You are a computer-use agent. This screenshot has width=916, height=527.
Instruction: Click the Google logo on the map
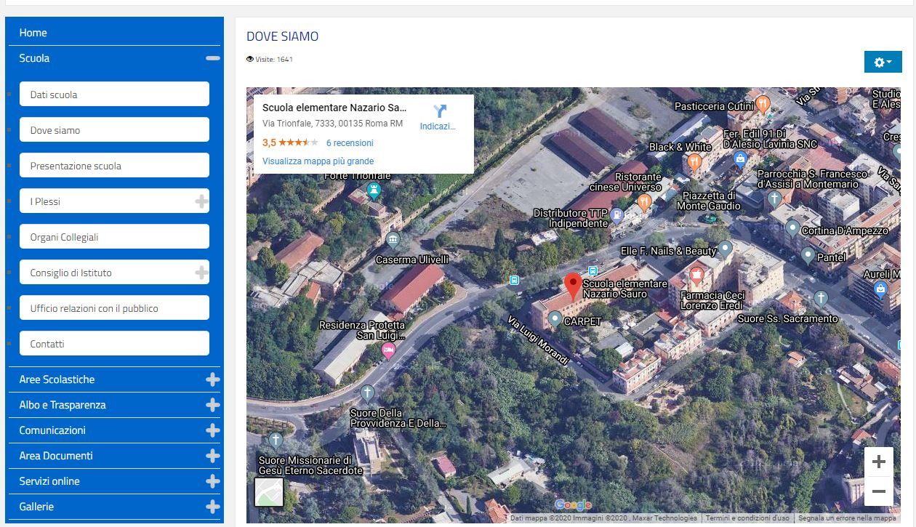(x=573, y=504)
